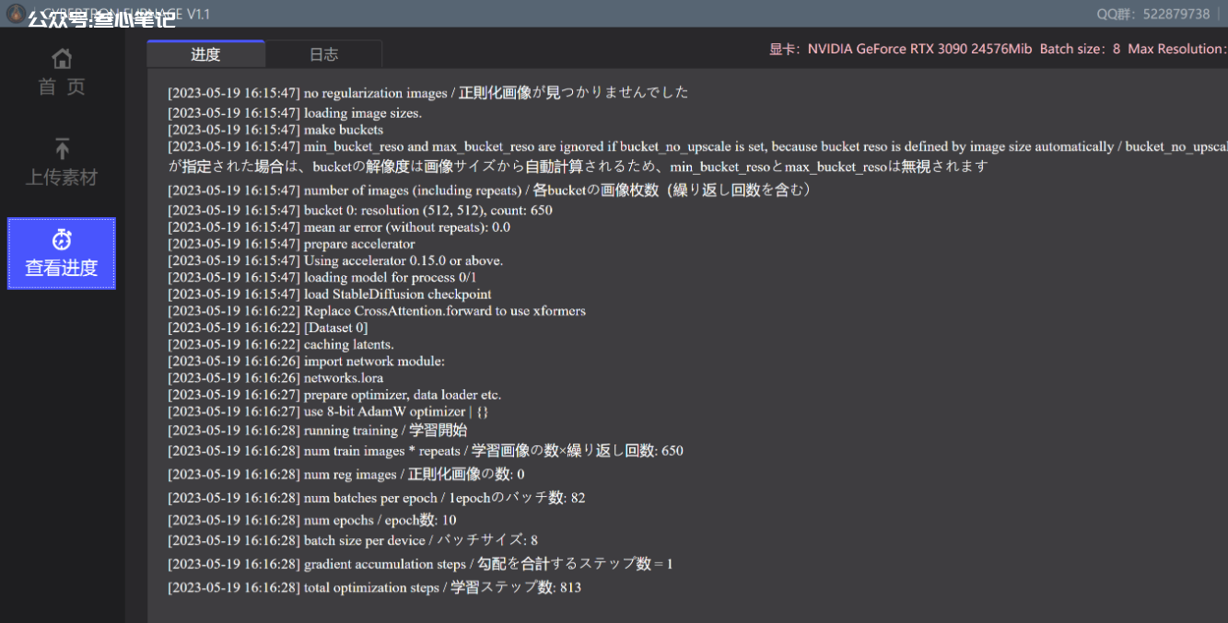The image size is (1228, 623).
Task: Click the app logo icon in title bar
Action: tap(15, 13)
